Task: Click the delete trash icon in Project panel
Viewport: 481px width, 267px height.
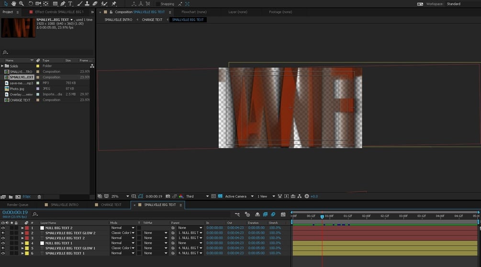Action: click(x=39, y=197)
